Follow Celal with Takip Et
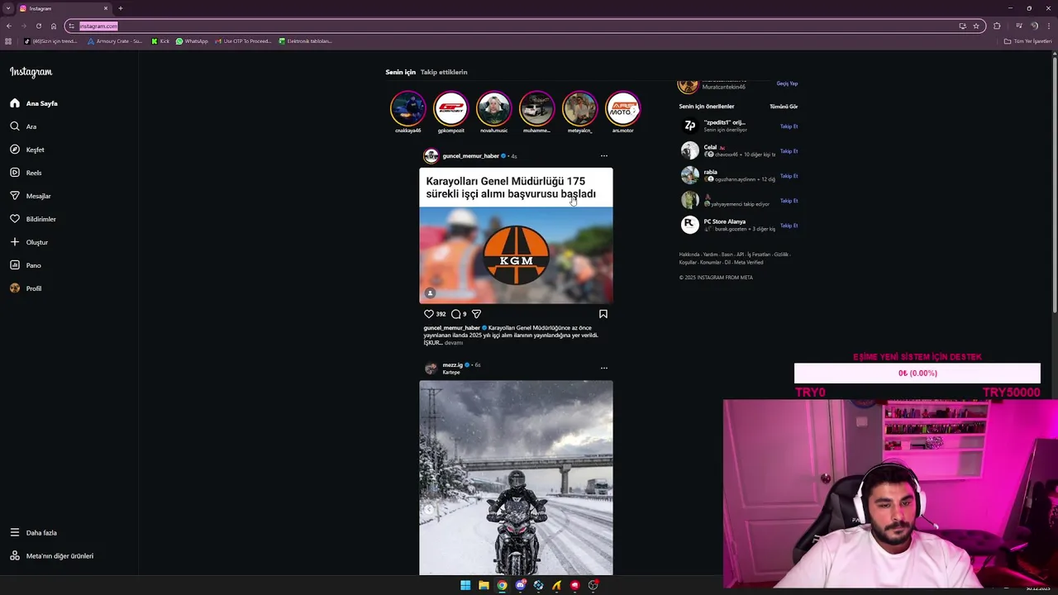This screenshot has width=1058, height=595. (789, 151)
